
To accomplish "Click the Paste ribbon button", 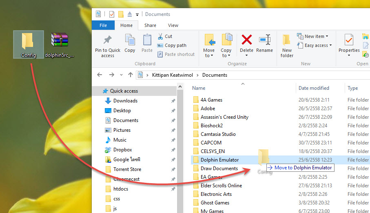I will click(147, 43).
